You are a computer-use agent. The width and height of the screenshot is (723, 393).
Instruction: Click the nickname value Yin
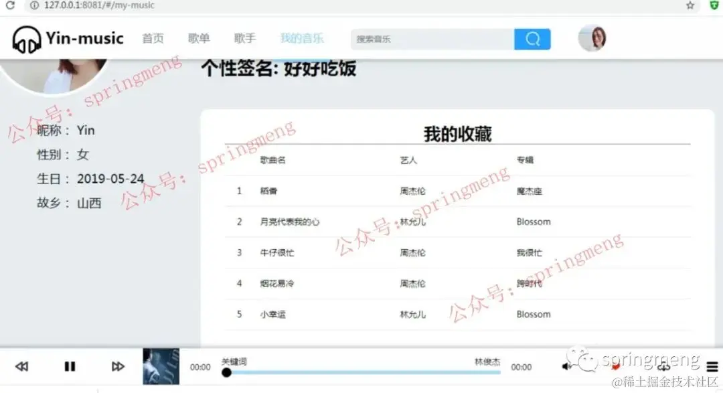click(x=86, y=131)
